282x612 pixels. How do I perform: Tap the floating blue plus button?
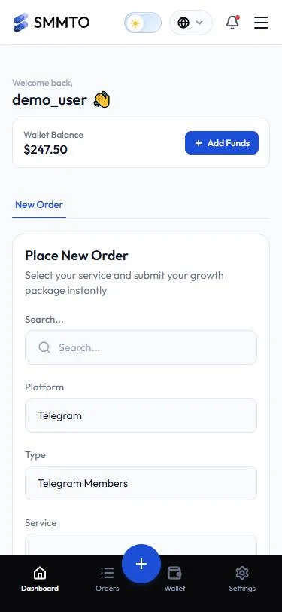[141, 564]
